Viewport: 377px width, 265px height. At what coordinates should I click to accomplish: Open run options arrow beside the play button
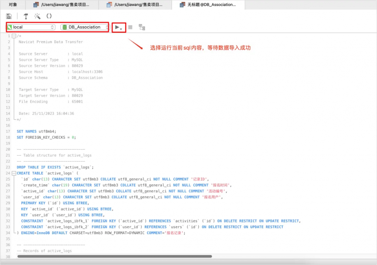pos(121,28)
